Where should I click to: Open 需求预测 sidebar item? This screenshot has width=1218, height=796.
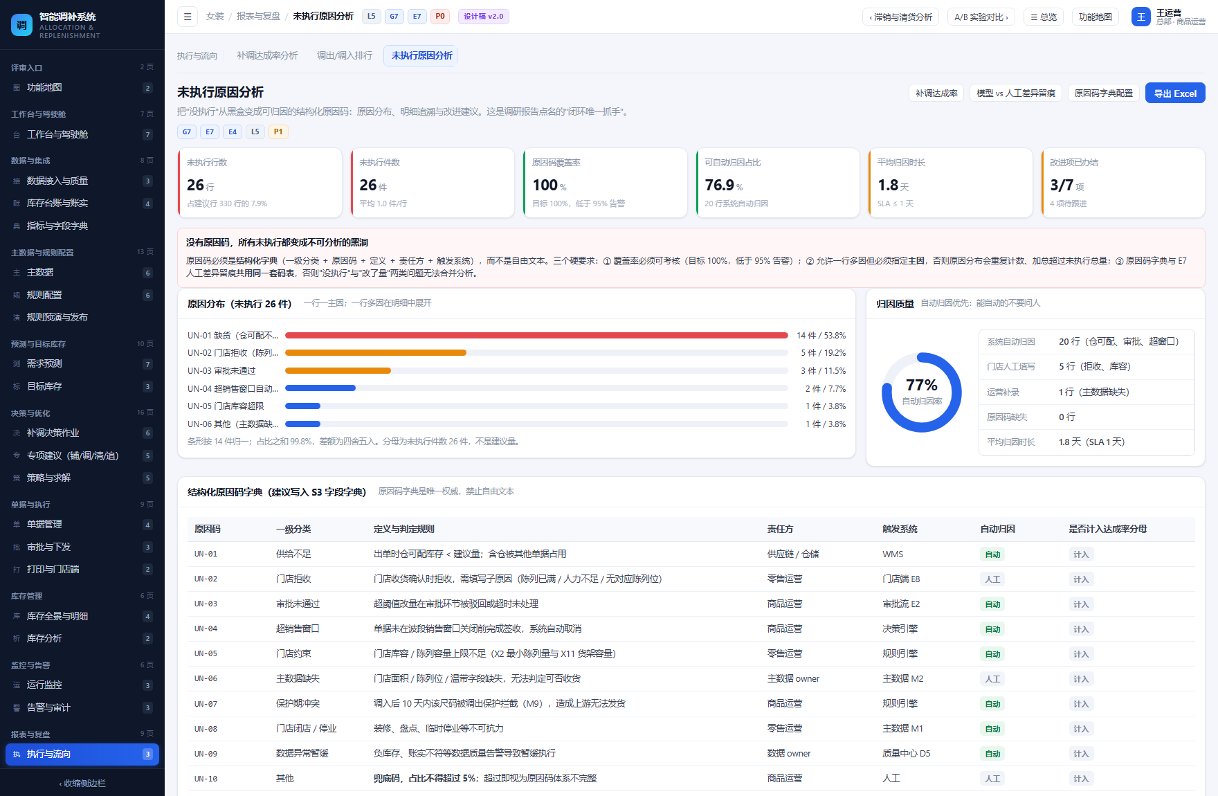click(x=82, y=364)
